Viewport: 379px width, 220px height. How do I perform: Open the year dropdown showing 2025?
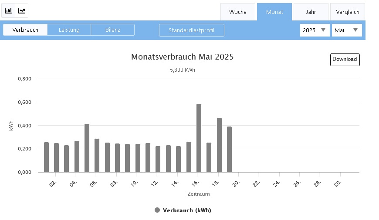coord(315,30)
